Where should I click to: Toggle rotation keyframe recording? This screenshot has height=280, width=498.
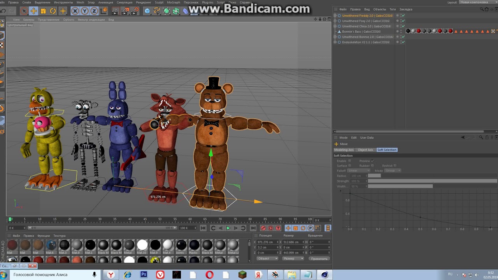(303, 228)
